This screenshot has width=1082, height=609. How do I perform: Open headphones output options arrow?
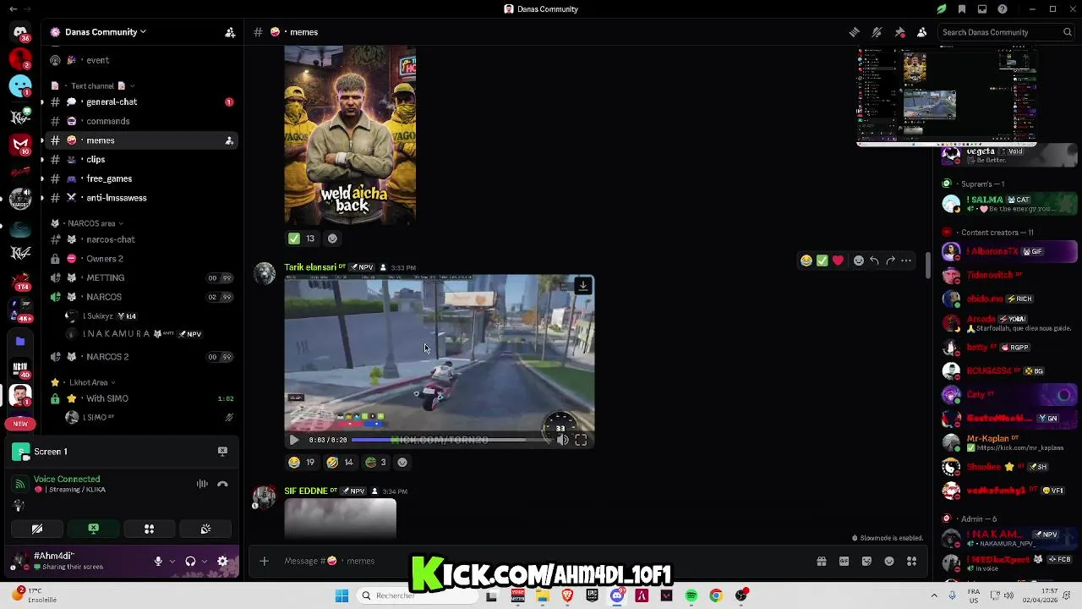pyautogui.click(x=204, y=561)
